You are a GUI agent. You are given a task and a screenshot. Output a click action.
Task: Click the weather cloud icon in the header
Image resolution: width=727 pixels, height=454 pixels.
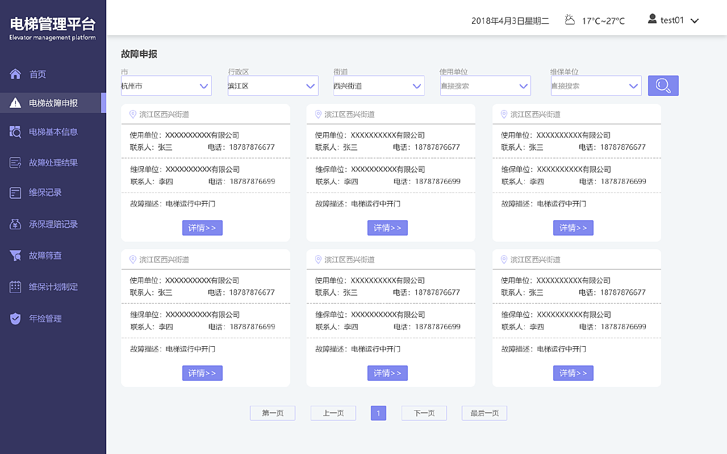coord(570,20)
